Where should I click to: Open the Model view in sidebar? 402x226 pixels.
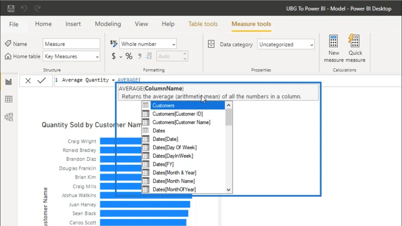click(x=9, y=117)
